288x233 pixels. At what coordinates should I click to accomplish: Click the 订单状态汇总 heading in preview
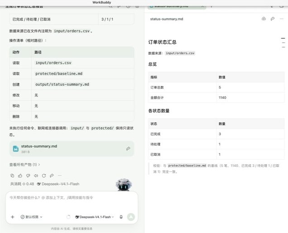click(x=163, y=42)
